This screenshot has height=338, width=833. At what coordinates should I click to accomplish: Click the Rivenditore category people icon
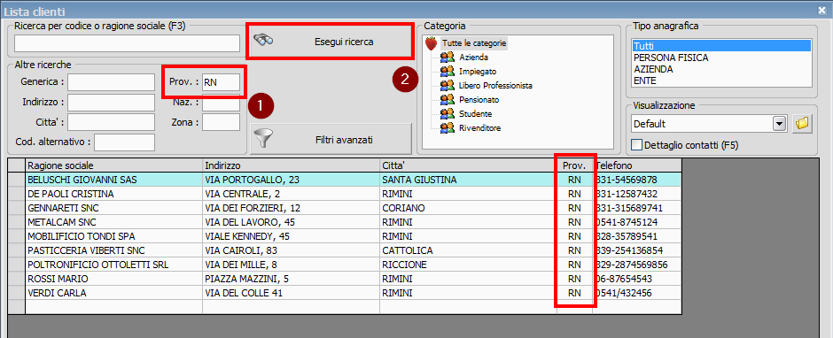coord(448,128)
